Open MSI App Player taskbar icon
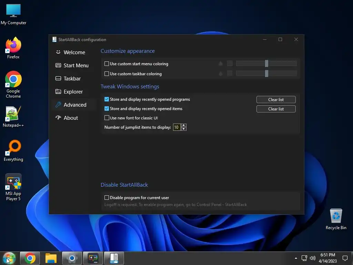 click(x=93, y=258)
